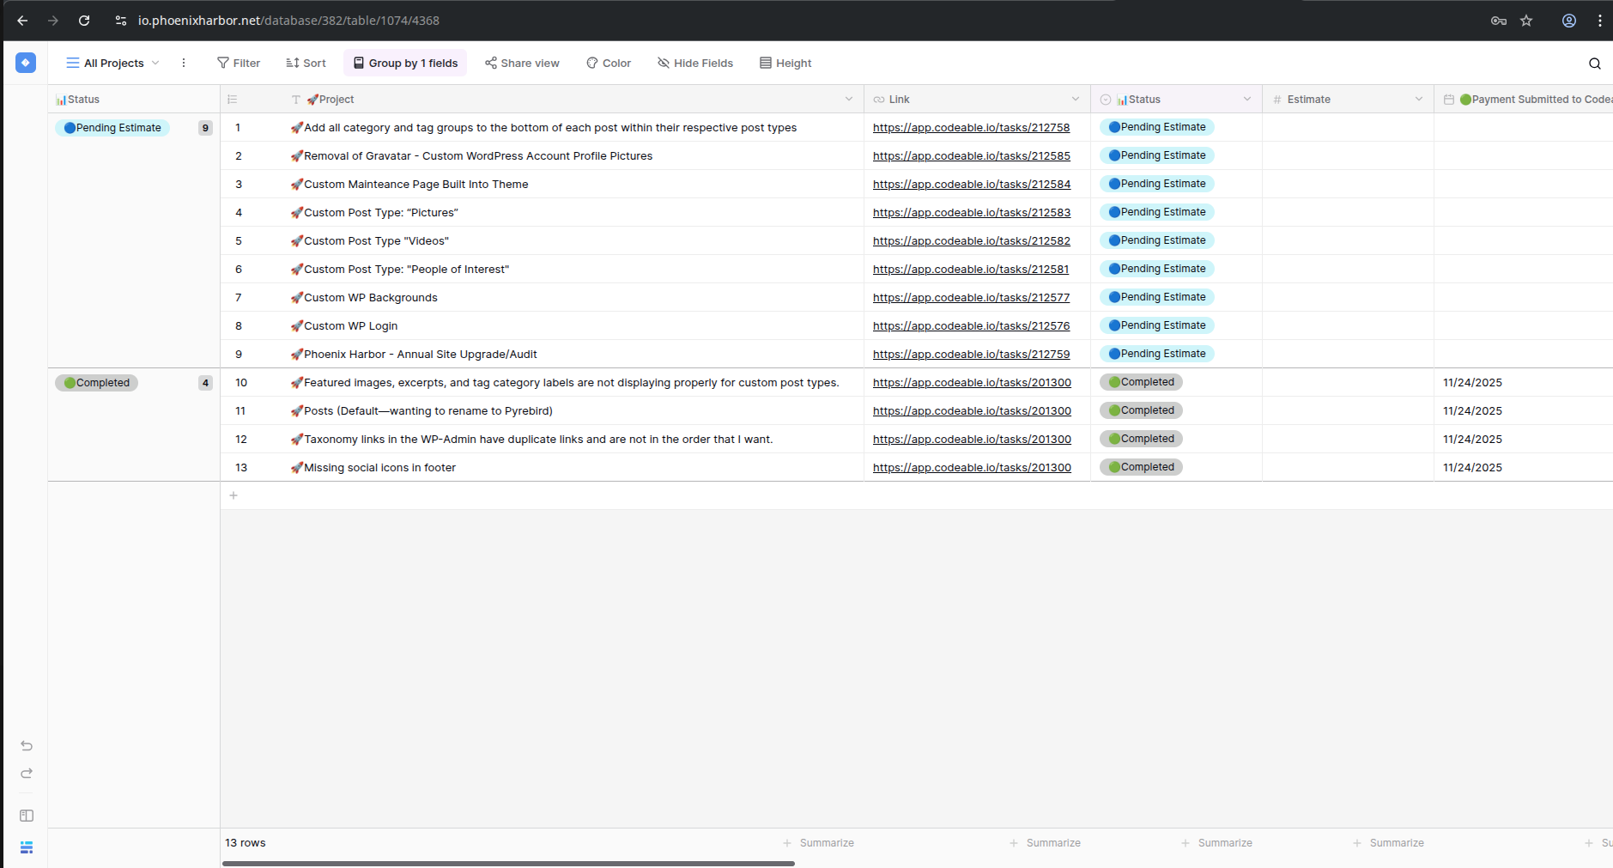The height and width of the screenshot is (868, 1613).
Task: Open Hide Fields
Action: [x=695, y=63]
